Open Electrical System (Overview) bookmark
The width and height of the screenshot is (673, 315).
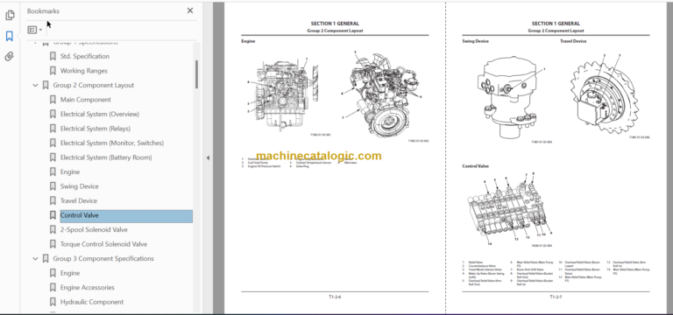[100, 114]
